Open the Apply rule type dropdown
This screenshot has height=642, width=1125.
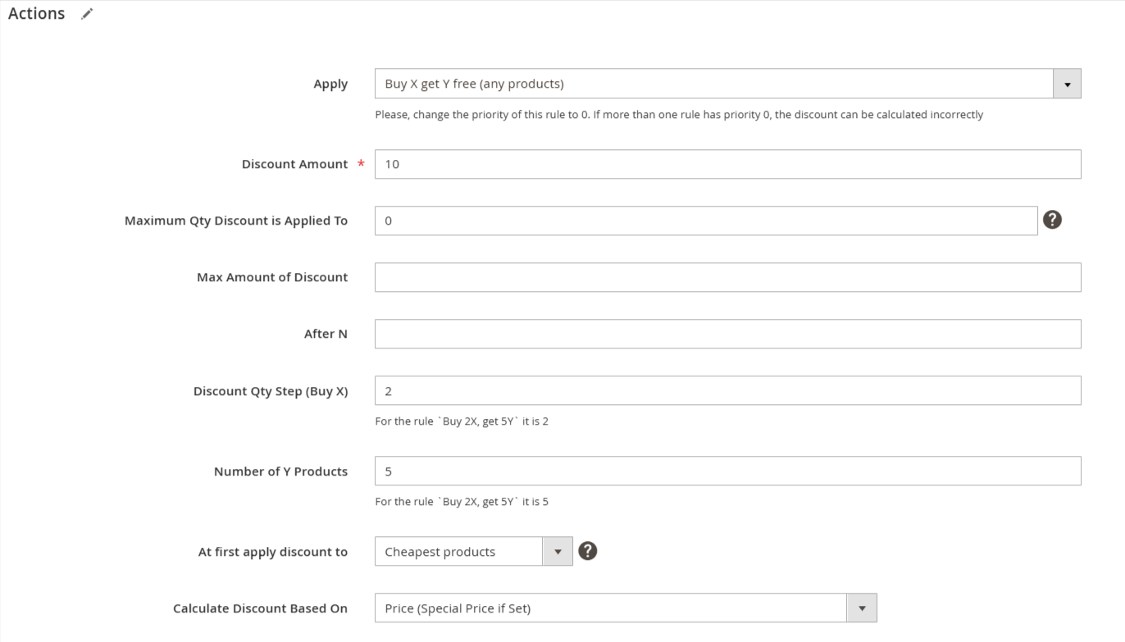(728, 84)
